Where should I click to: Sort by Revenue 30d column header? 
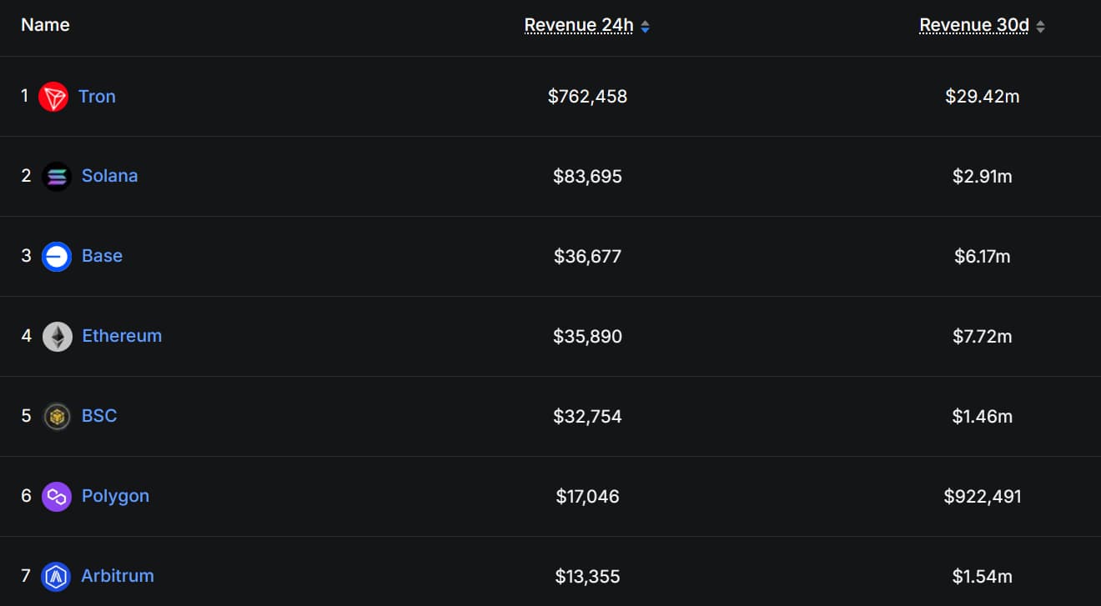[x=973, y=25]
